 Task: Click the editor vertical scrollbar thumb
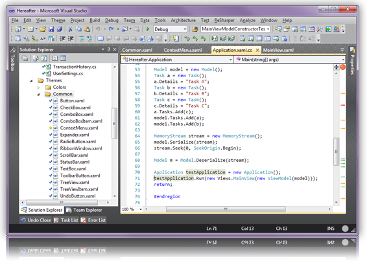coord(336,152)
